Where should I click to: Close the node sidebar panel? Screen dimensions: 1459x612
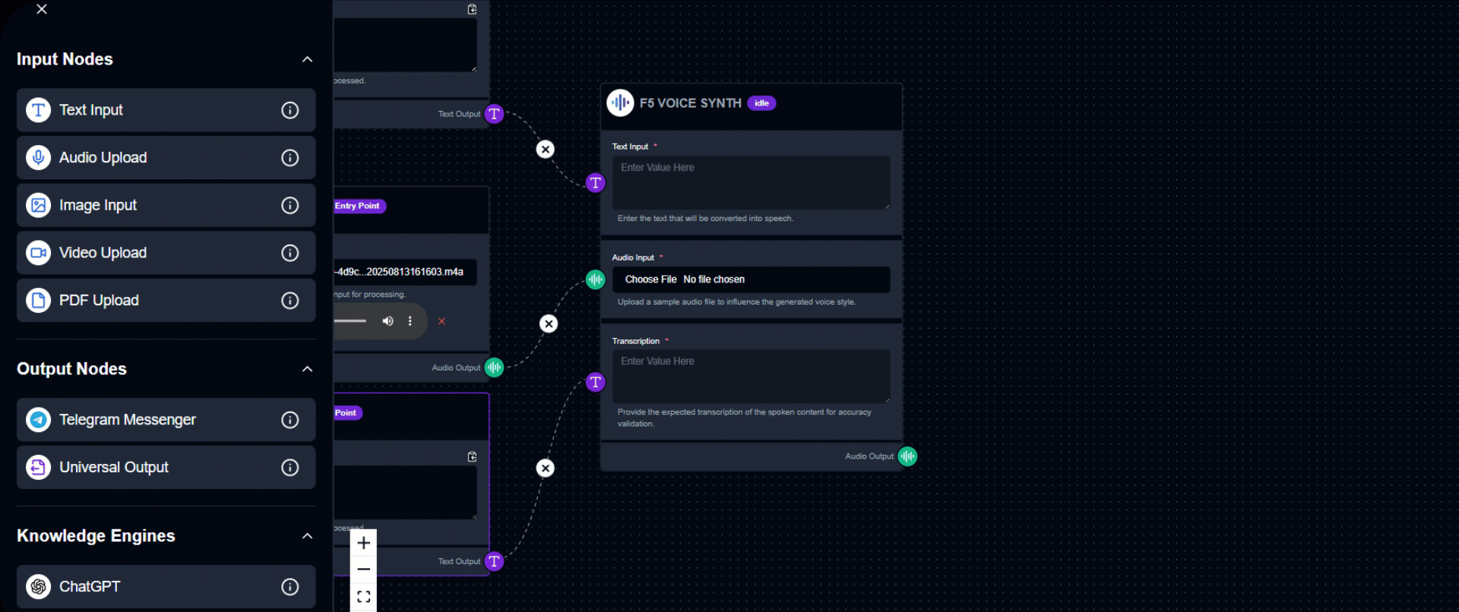[42, 9]
